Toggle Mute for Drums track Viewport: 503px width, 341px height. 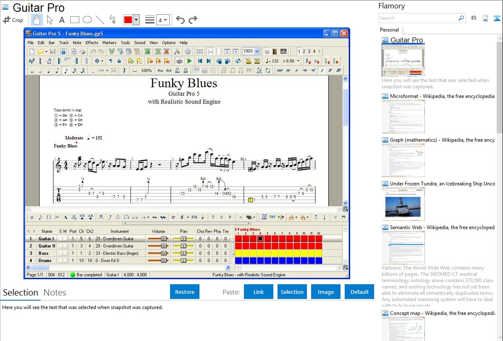point(65,261)
